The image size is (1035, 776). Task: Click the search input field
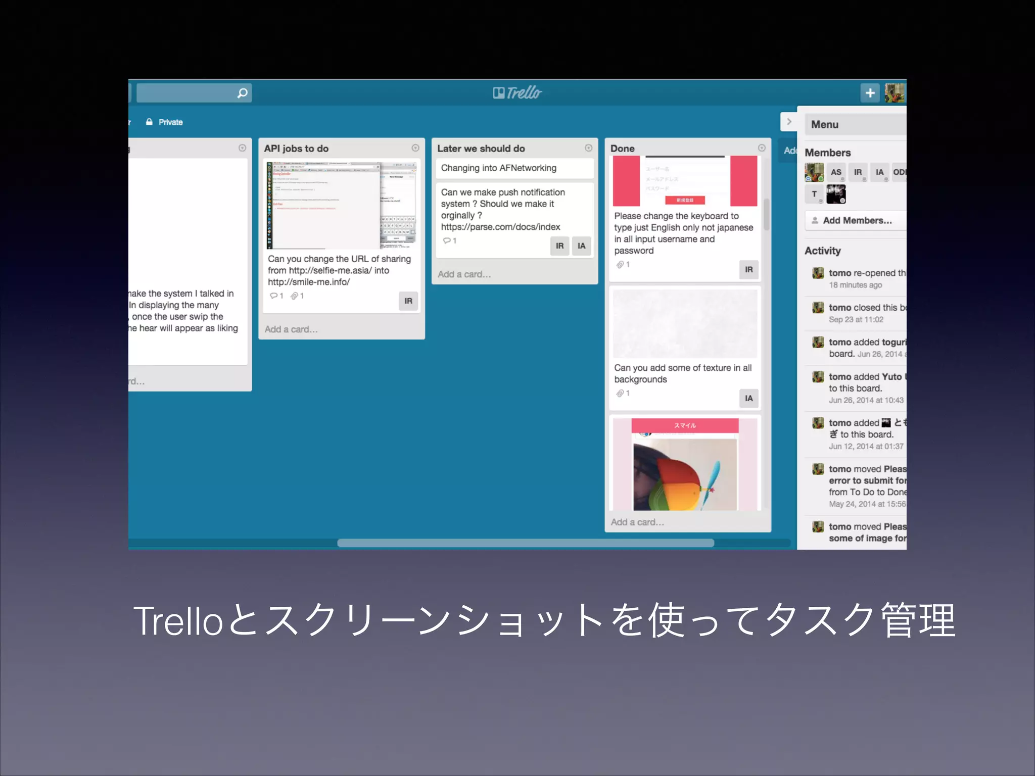[x=194, y=93]
